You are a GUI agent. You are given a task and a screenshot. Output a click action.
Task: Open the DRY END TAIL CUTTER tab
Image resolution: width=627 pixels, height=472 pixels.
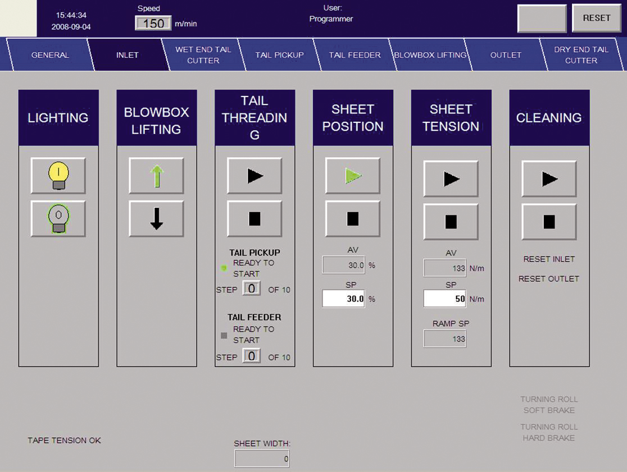coord(581,54)
